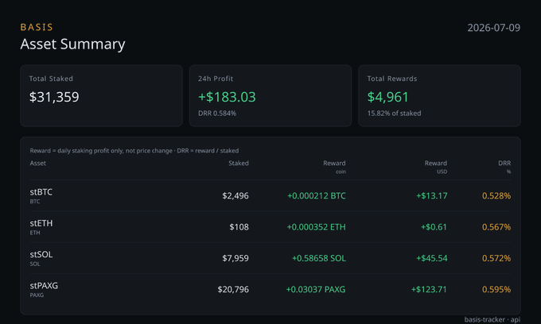Click the date 2026-07-09
Screen dimensions: 541x324
tap(494, 28)
